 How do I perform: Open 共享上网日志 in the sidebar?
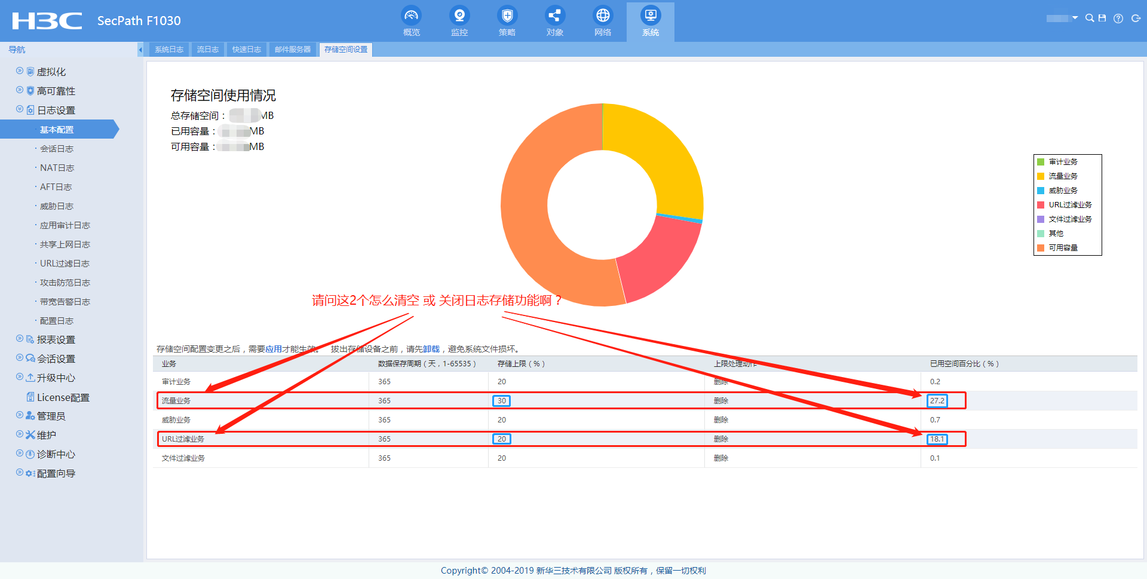point(65,244)
